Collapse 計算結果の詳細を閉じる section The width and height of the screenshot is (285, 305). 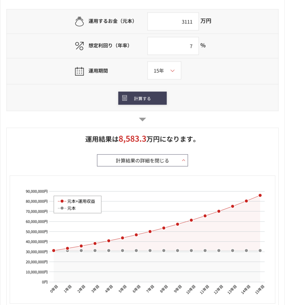(142, 161)
